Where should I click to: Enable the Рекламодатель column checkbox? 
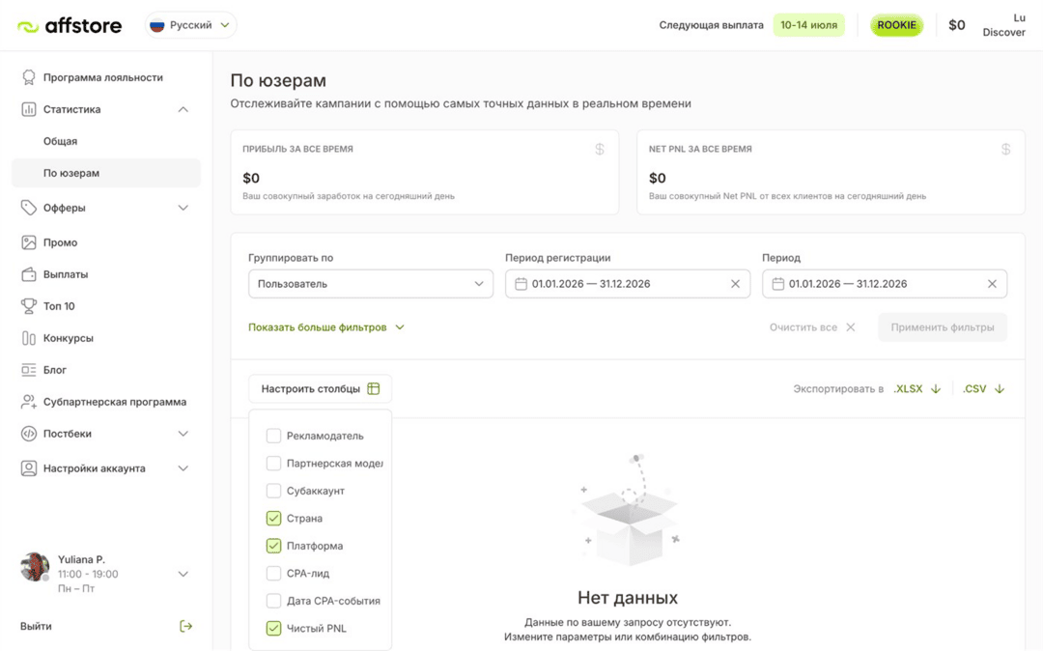[x=273, y=436]
